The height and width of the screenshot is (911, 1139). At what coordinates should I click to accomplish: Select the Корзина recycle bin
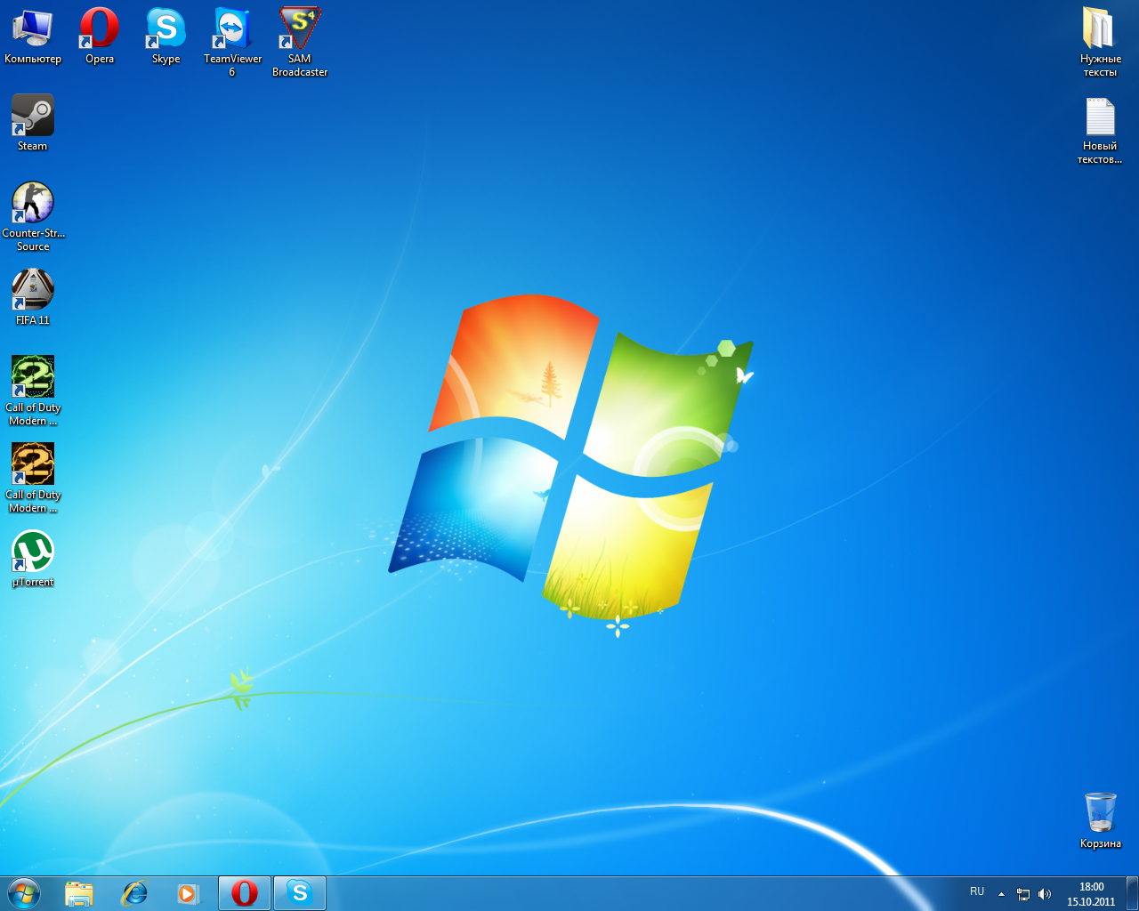[1101, 820]
